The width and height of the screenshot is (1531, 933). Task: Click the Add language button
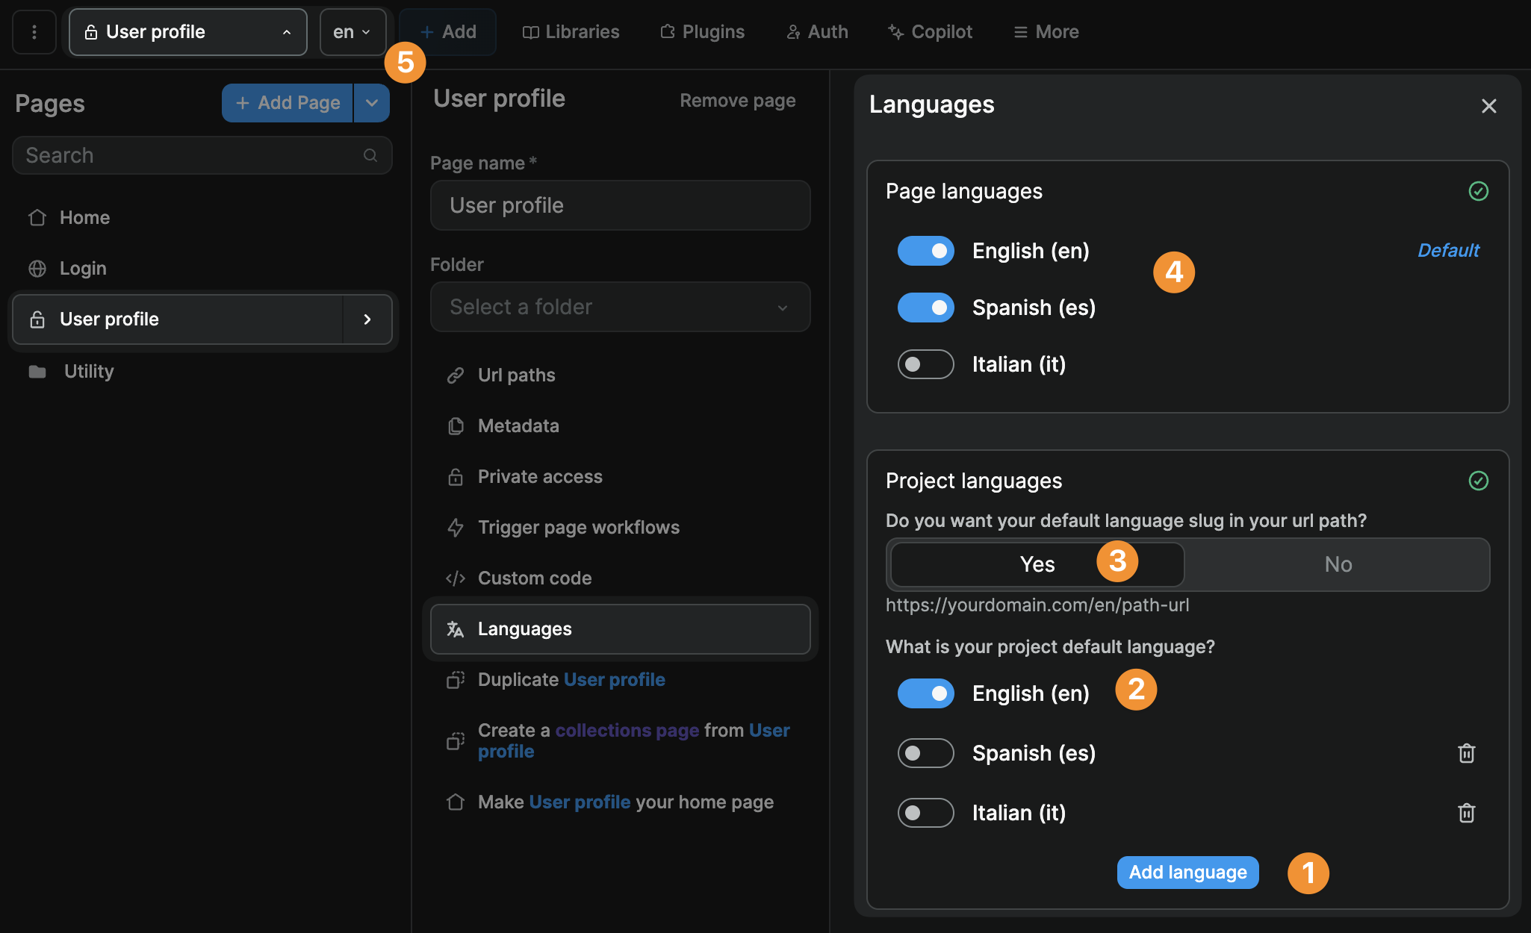(1187, 872)
